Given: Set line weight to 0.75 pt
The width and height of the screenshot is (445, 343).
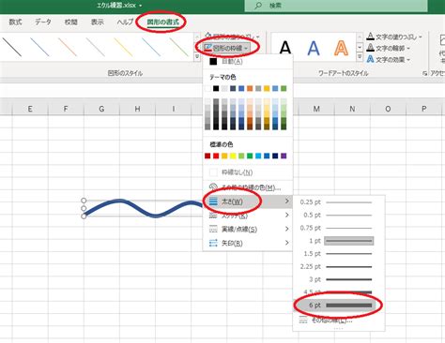Looking at the screenshot, I should pyautogui.click(x=338, y=228).
